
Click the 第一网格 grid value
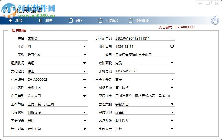click(122, 88)
